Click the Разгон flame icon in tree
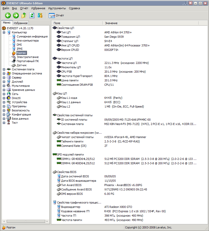The image size is (209, 231). (14, 53)
